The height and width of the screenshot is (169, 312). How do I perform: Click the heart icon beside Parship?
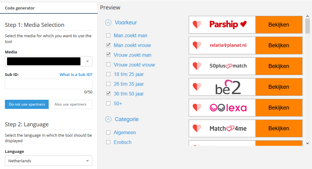pyautogui.click(x=197, y=25)
